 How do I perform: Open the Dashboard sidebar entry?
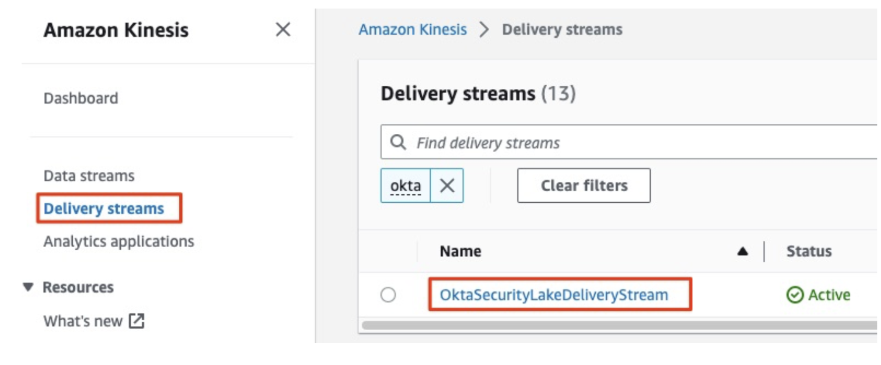coord(81,98)
